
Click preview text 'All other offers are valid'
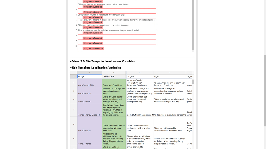pyautogui.click(x=108, y=31)
